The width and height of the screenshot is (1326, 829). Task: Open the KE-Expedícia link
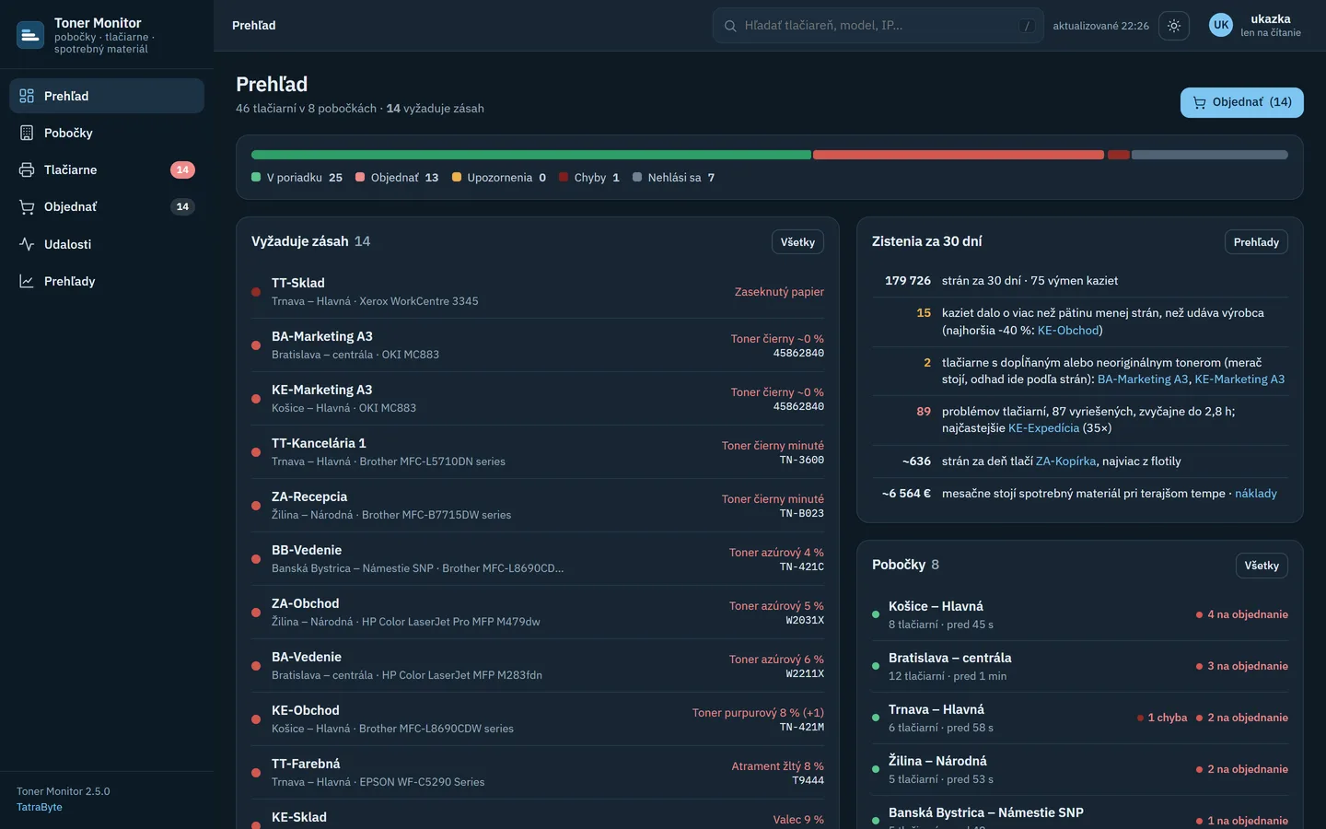tap(1043, 428)
